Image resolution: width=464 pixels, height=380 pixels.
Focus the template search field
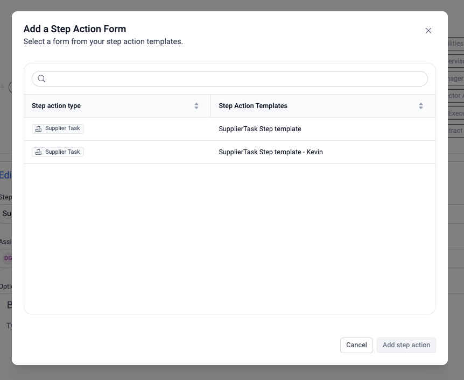point(237,78)
